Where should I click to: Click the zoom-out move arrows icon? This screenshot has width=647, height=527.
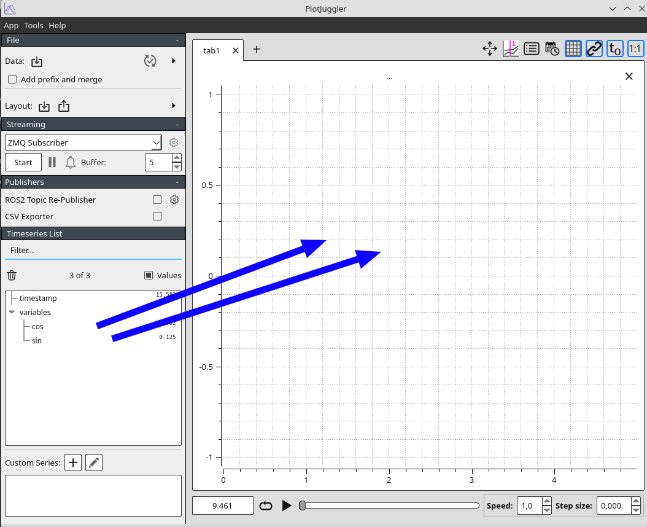490,49
